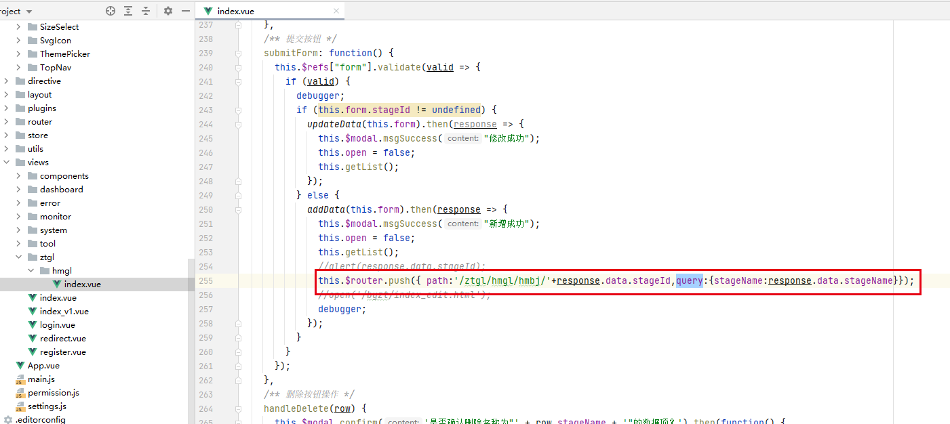
Task: Toggle fold marker at line 243 if statement
Action: [238, 110]
